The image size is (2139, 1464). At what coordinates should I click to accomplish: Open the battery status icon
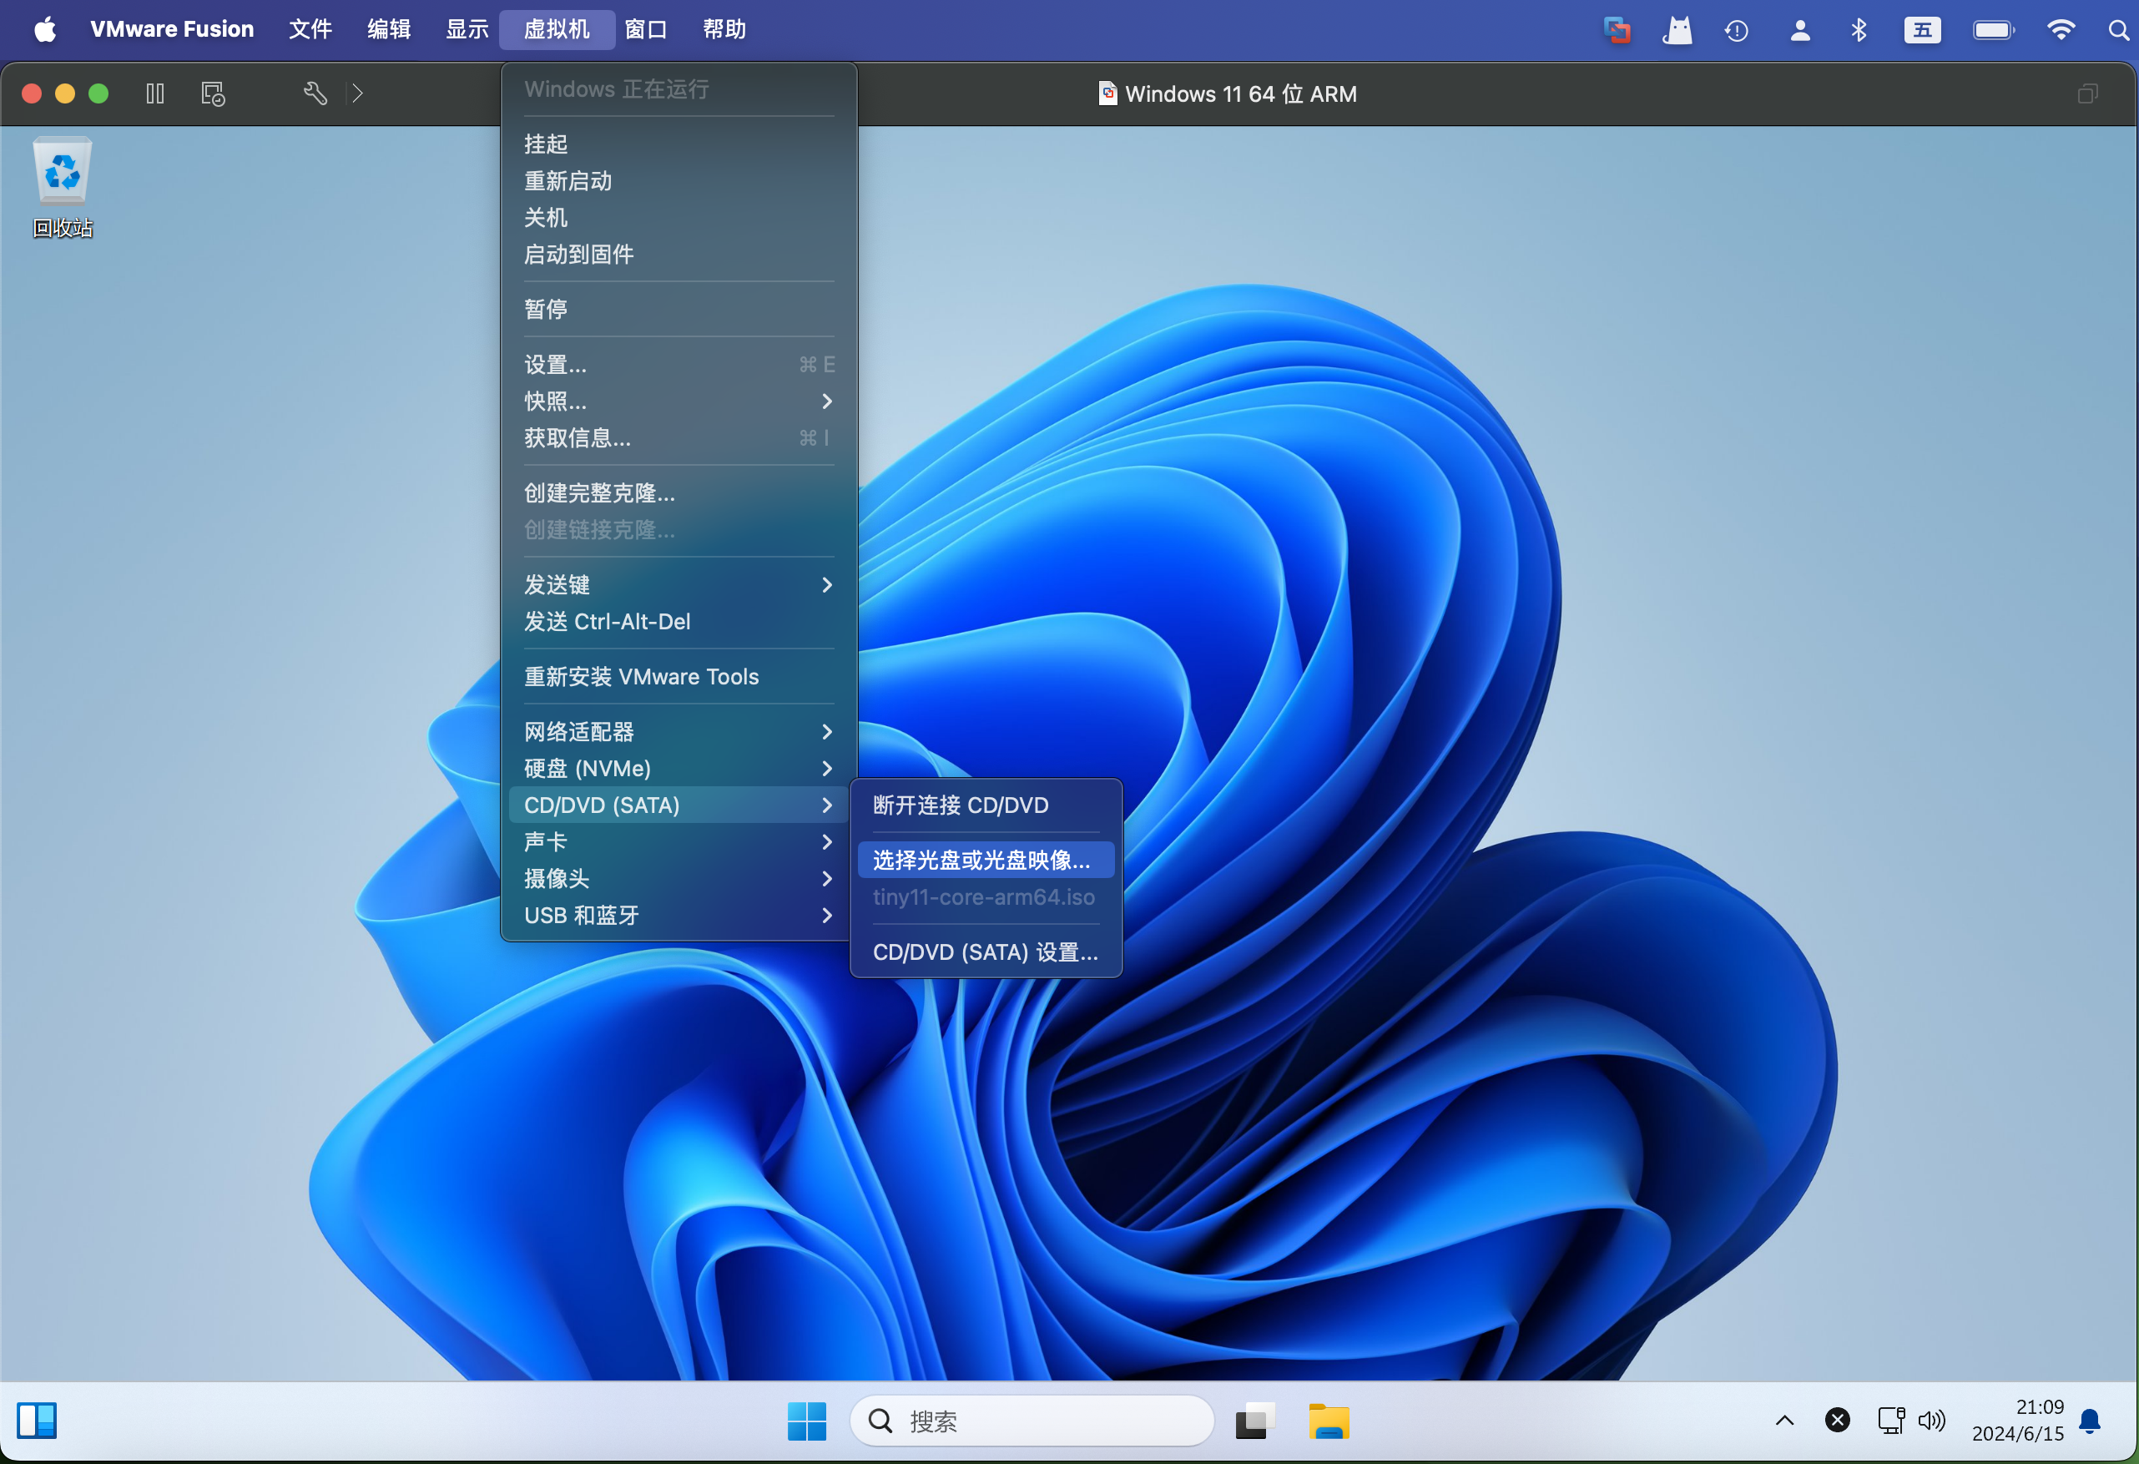(1994, 30)
